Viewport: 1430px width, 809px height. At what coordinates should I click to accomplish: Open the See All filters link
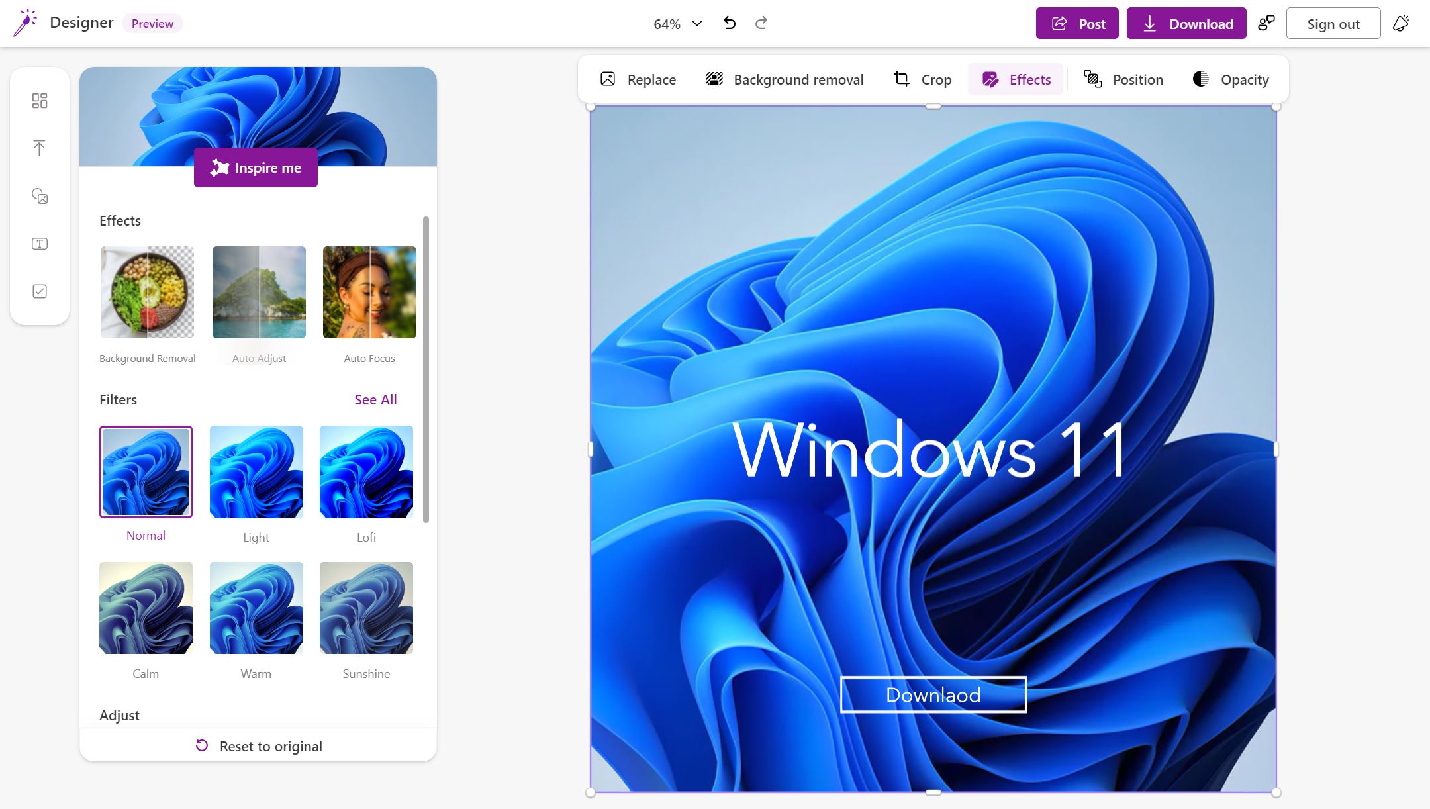pos(375,399)
